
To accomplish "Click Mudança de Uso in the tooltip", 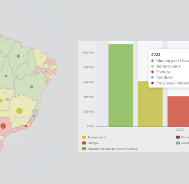I will click(x=172, y=61).
